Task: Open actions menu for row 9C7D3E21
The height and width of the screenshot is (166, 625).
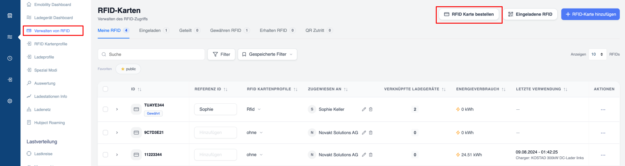Action: coord(603,133)
